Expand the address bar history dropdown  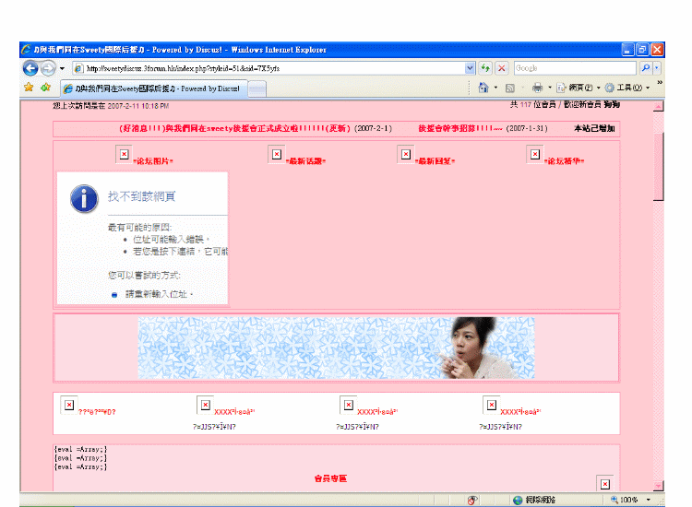[x=470, y=68]
